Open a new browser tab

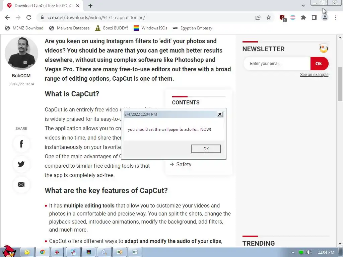click(90, 6)
